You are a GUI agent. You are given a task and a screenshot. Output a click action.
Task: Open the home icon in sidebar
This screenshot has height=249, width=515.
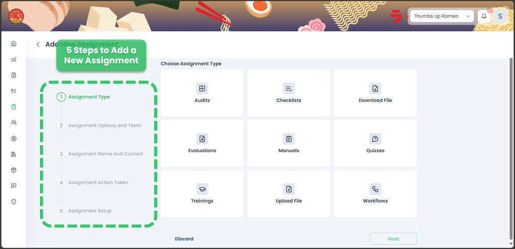(x=14, y=44)
